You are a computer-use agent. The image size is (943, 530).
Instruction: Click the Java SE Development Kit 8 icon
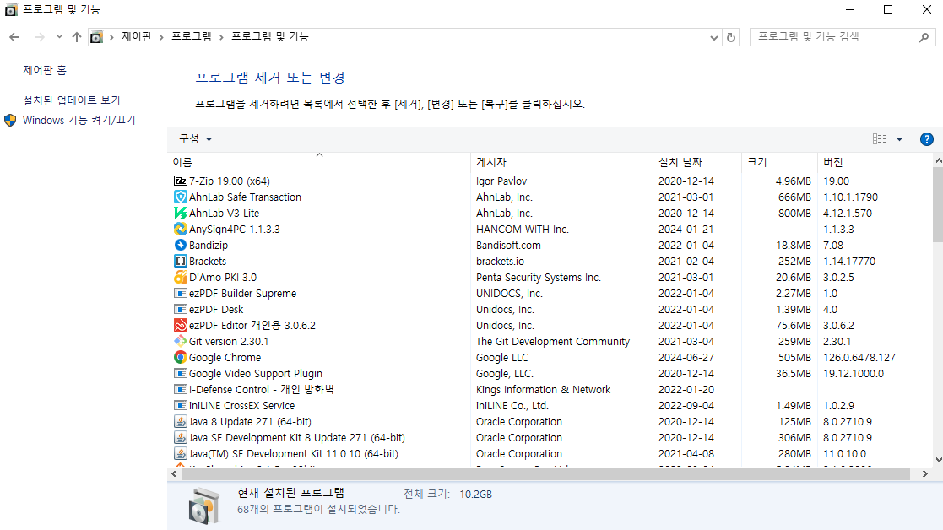pos(180,437)
